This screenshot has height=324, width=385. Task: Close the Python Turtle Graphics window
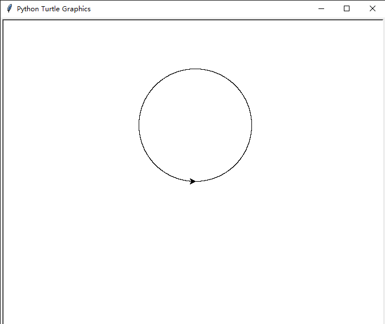point(372,8)
